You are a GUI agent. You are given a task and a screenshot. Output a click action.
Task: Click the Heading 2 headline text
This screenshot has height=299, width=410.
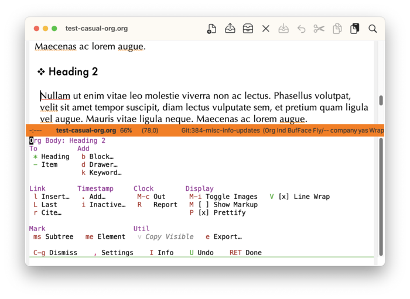(73, 71)
